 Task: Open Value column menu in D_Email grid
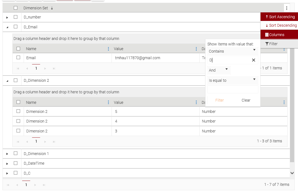point(196,49)
